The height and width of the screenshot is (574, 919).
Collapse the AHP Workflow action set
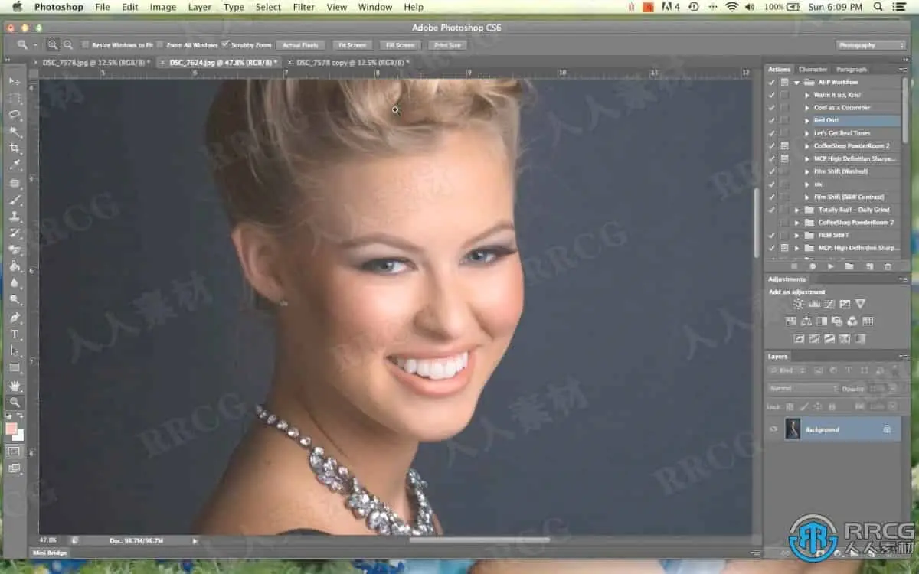797,82
